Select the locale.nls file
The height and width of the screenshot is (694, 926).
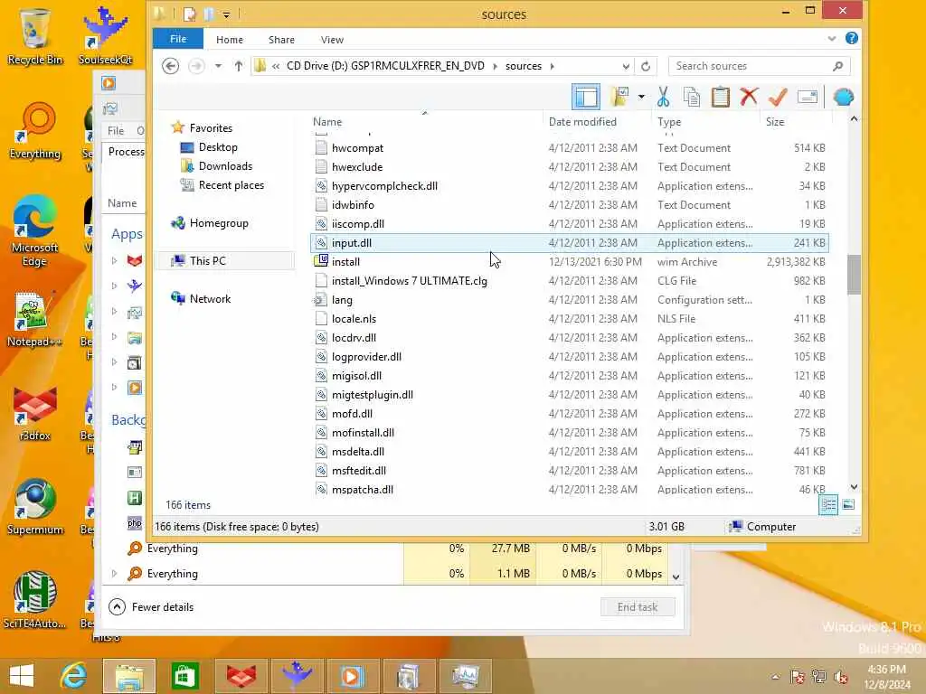tap(570, 319)
